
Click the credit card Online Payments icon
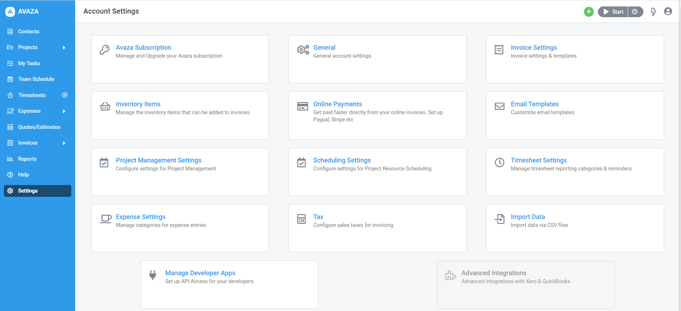click(303, 106)
